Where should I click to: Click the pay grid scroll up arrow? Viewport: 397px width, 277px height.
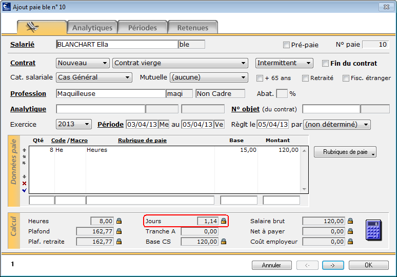click(304, 151)
